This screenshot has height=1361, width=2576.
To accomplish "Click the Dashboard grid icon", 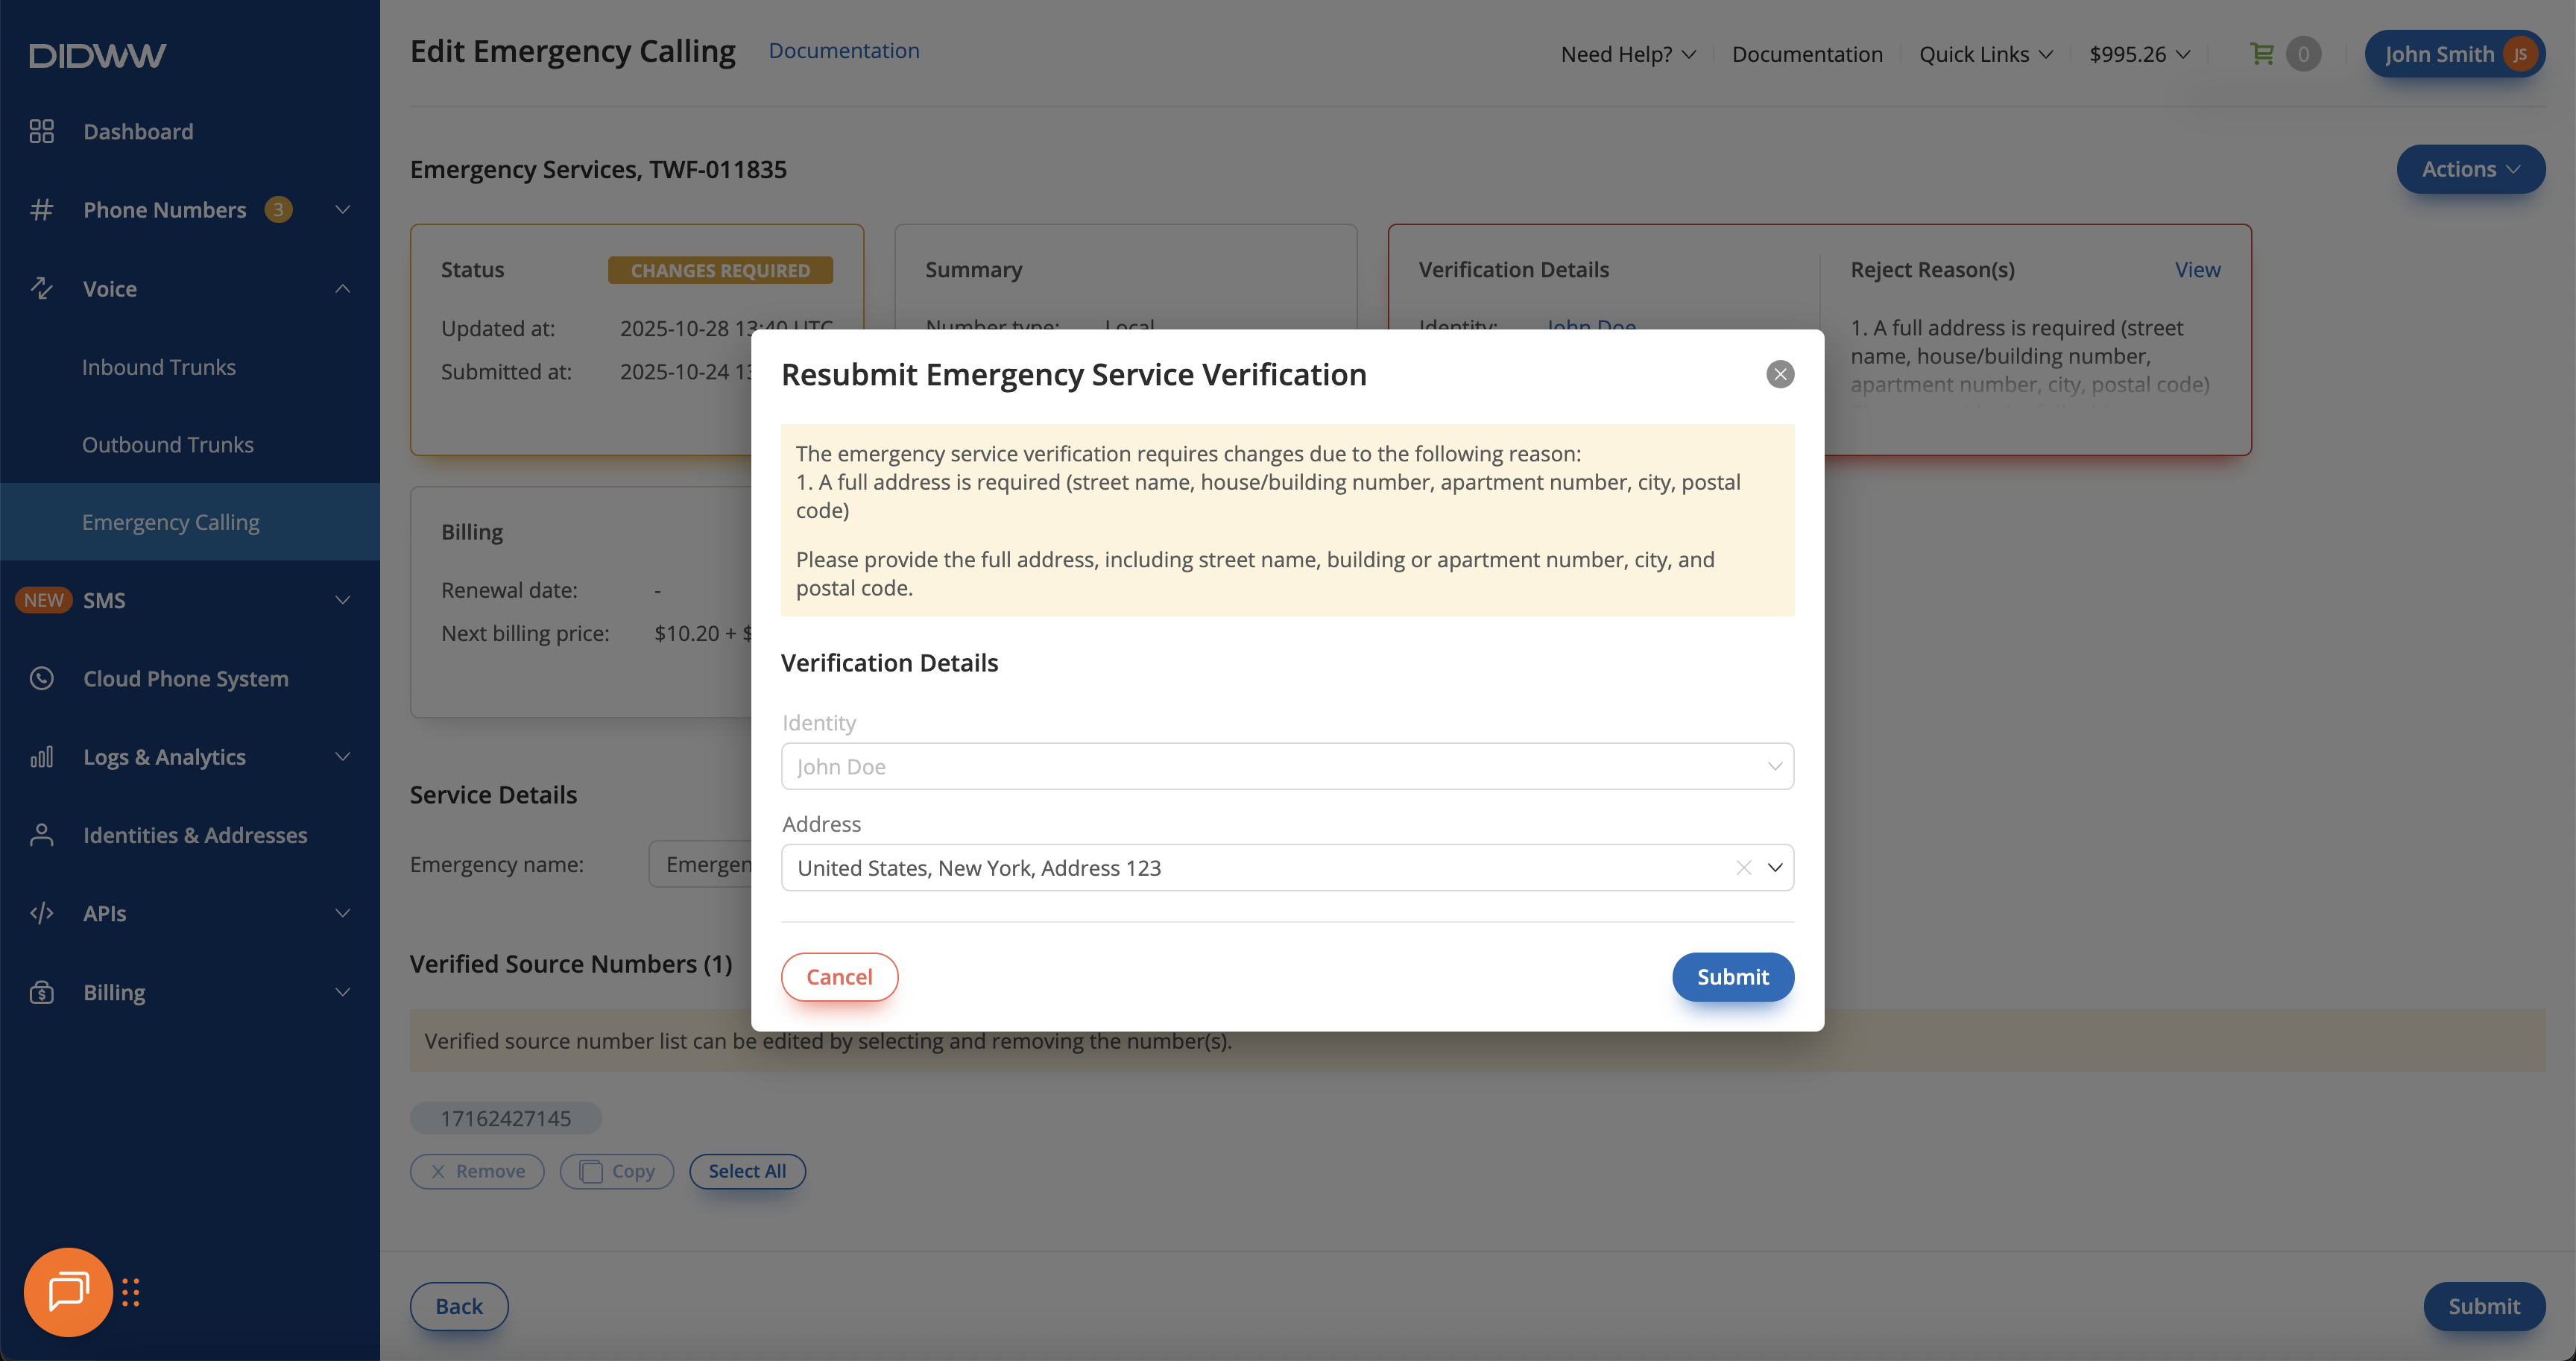I will point(41,131).
